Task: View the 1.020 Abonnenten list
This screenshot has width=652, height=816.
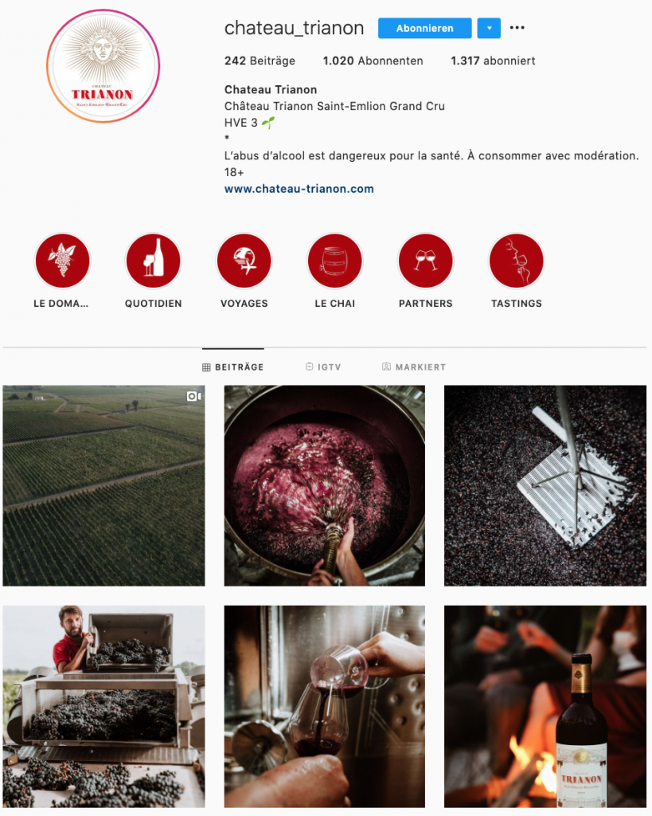Action: 373,61
